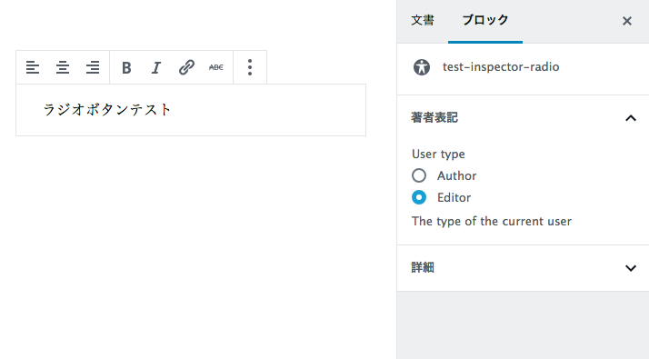
Task: Click the ラジオボタンテスト text block
Action: point(191,110)
